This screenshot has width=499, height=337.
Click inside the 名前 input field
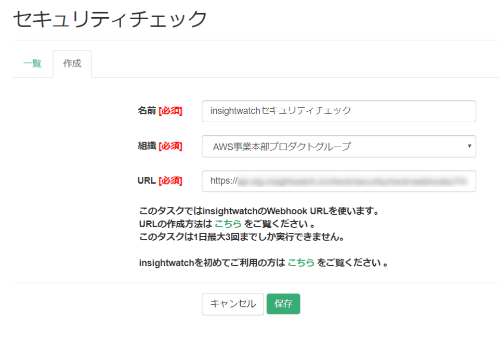(338, 111)
